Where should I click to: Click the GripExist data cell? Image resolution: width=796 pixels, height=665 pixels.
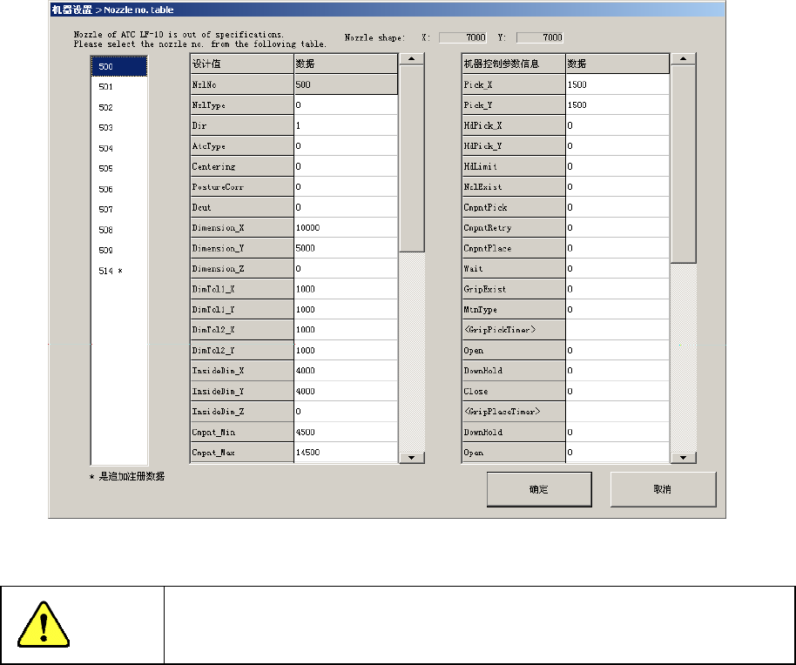[x=617, y=289]
